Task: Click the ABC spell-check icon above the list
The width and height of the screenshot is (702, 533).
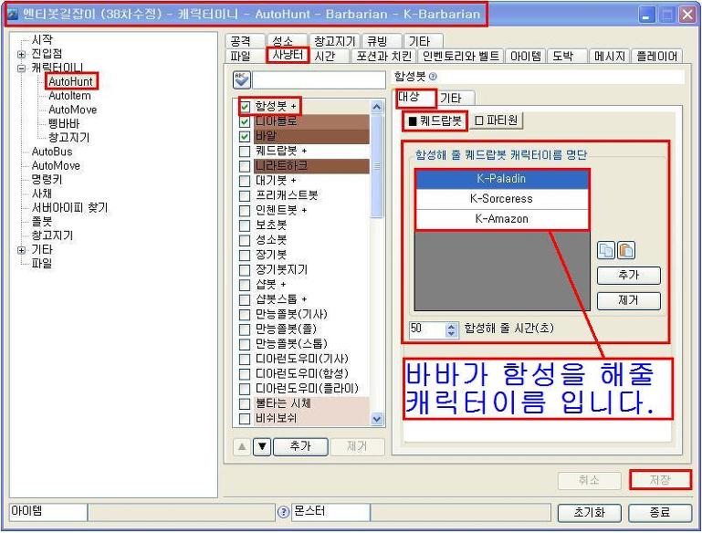Action: 241,80
